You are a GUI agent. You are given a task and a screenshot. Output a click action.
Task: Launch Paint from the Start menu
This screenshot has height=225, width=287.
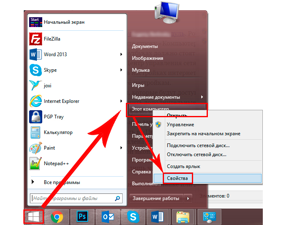coord(77,148)
